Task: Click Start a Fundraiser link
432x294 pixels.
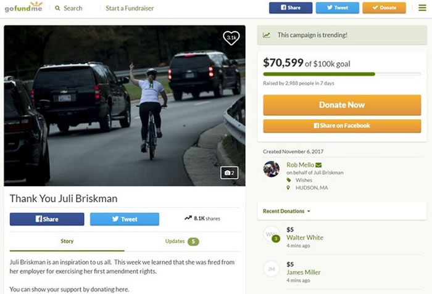Action: coord(130,8)
